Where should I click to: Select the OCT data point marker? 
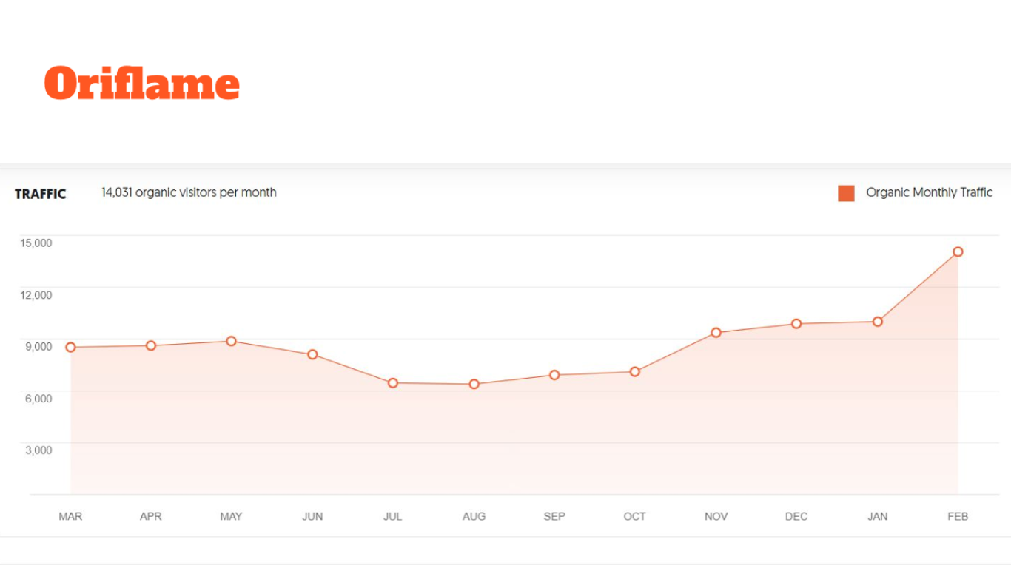click(x=635, y=372)
